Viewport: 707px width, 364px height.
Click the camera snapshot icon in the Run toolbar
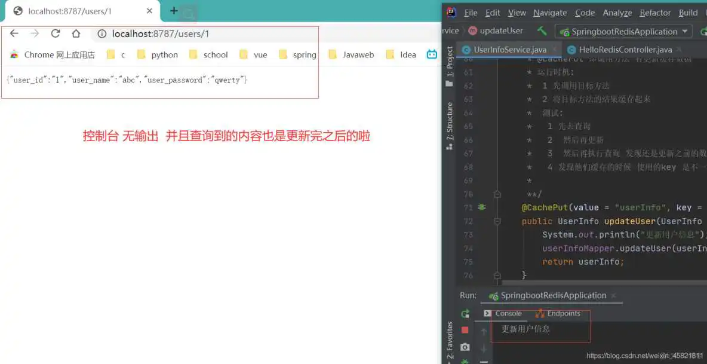pyautogui.click(x=465, y=347)
